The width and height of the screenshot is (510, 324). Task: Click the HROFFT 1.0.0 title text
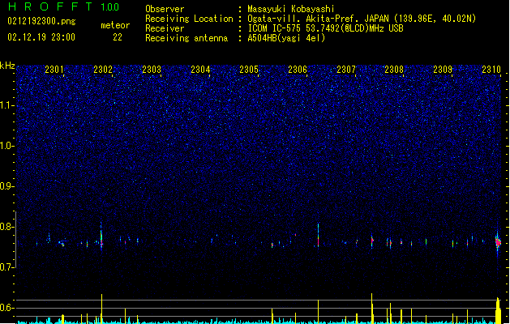(x=63, y=6)
